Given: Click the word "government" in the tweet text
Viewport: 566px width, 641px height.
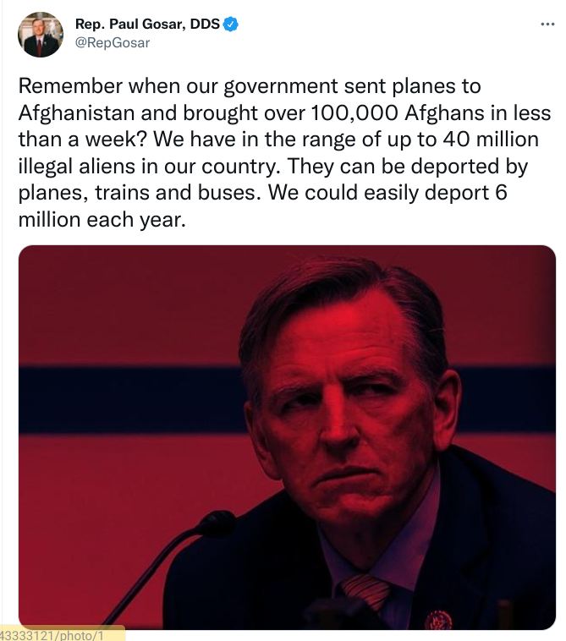Looking at the screenshot, I should 289,86.
